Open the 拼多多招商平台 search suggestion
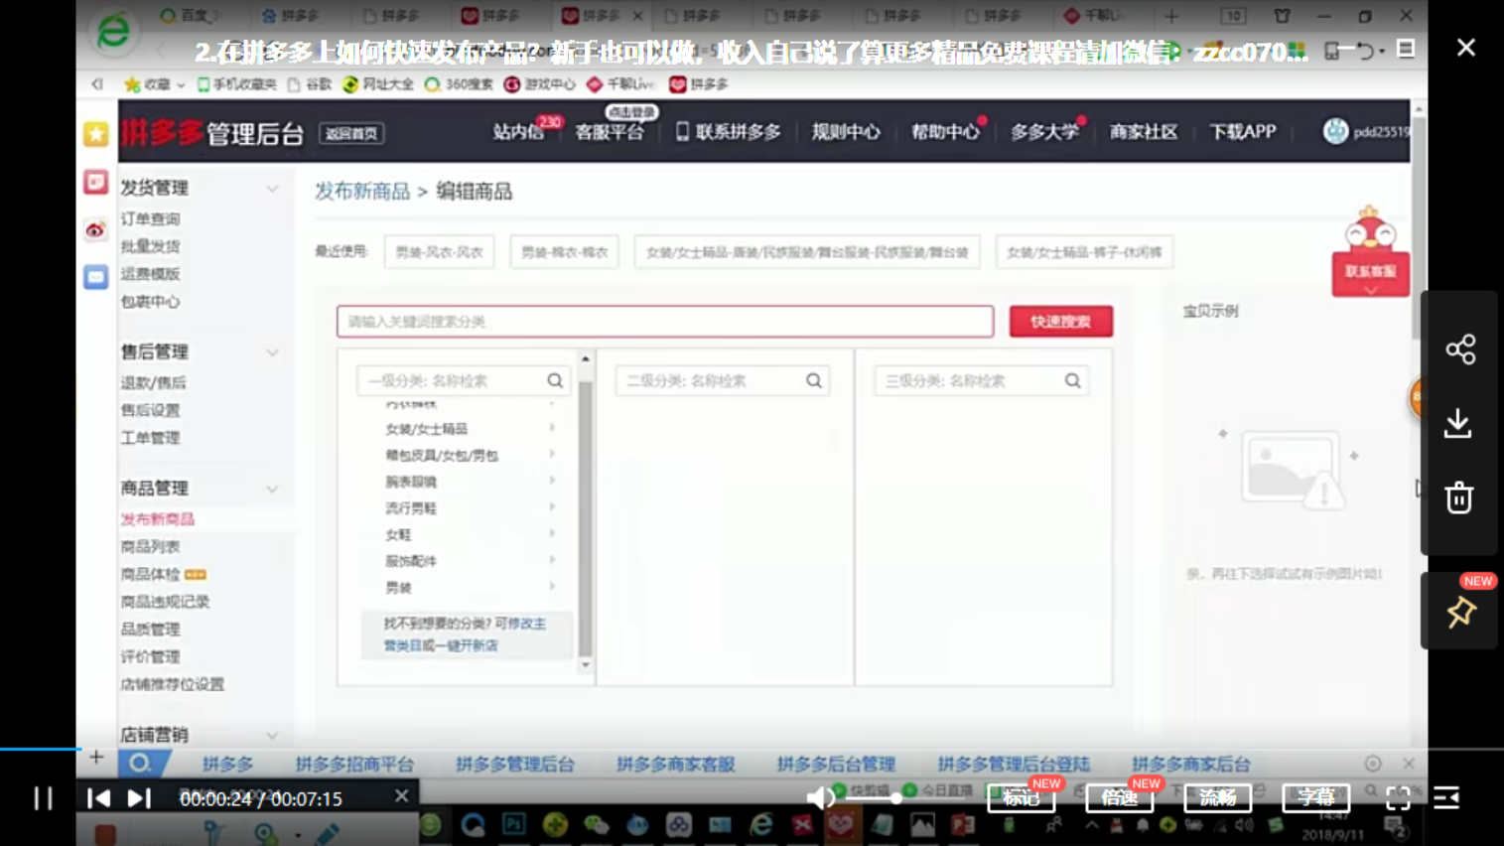 click(354, 764)
